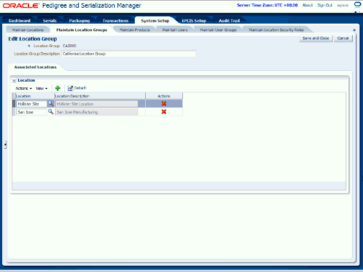Click the Location column header
This screenshot has width=363, height=272.
point(35,96)
